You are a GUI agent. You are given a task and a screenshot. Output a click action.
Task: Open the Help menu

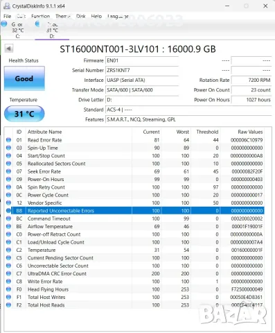pos(96,16)
